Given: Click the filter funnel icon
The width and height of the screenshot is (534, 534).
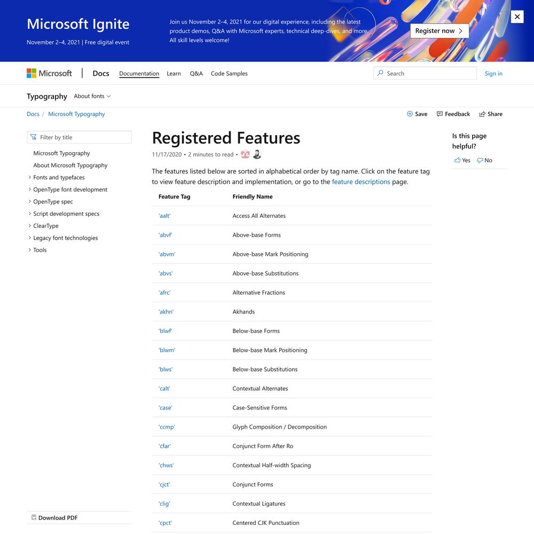Looking at the screenshot, I should (33, 137).
